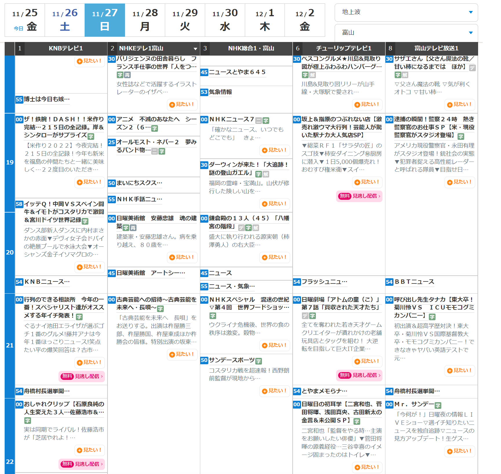Switch to the 11/29 Tuesday tab

point(185,20)
